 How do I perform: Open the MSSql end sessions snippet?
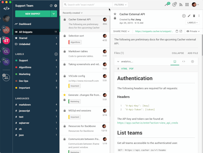(x=85, y=114)
